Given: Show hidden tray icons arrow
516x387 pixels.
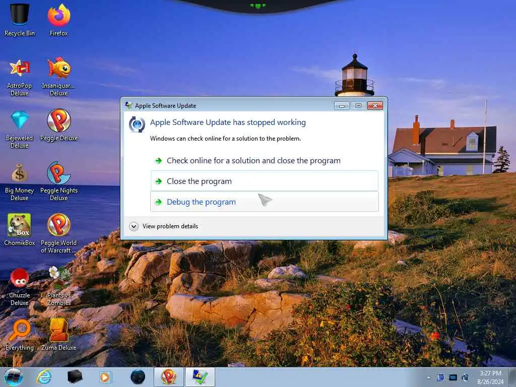Looking at the screenshot, I should point(428,377).
